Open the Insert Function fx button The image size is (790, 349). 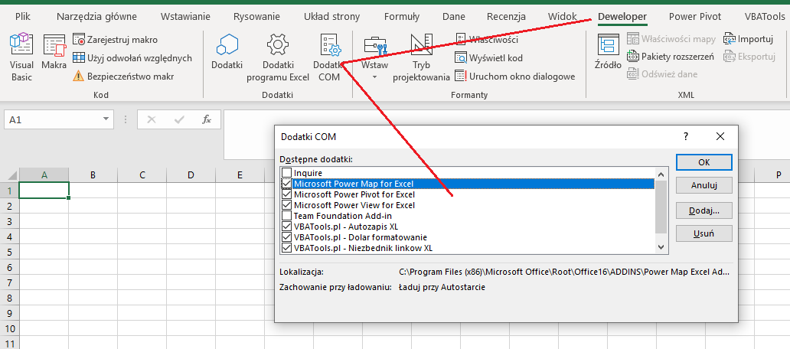point(206,120)
